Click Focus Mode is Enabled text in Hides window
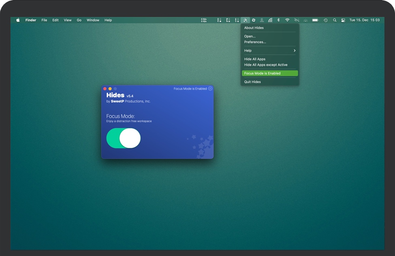Image resolution: width=395 pixels, height=256 pixels. 190,88
